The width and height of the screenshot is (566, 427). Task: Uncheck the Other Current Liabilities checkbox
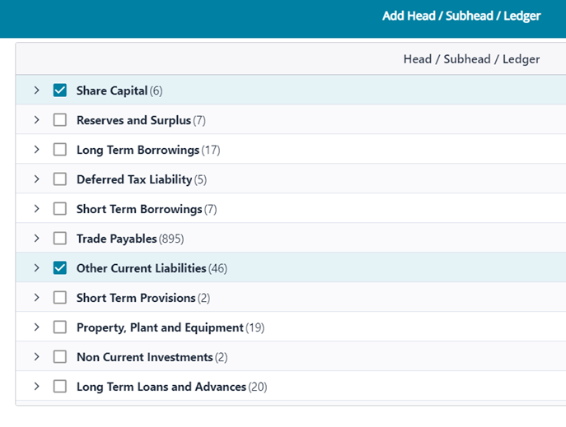(x=59, y=268)
